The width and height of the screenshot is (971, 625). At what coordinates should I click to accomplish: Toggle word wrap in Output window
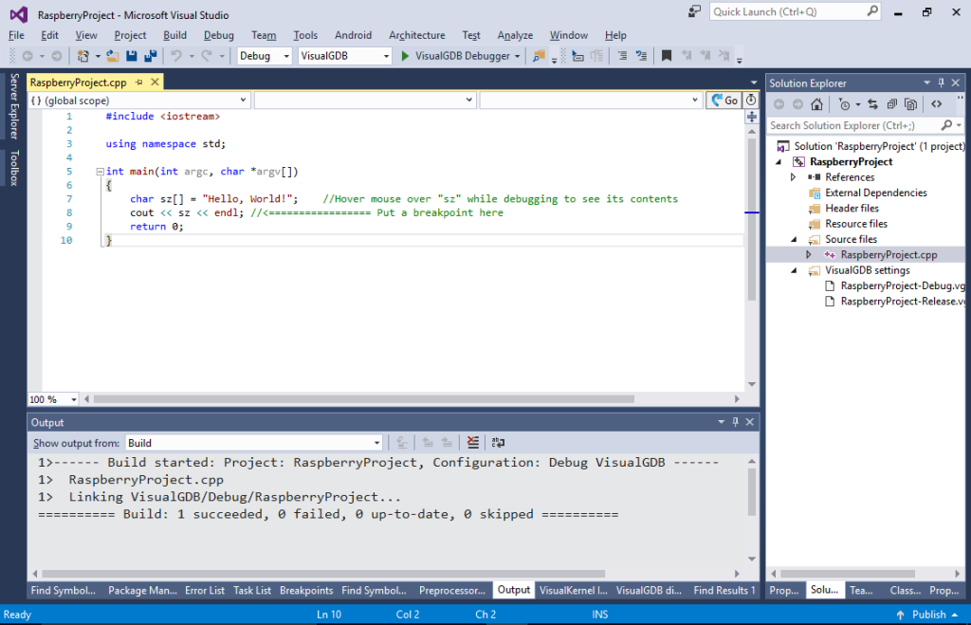498,442
